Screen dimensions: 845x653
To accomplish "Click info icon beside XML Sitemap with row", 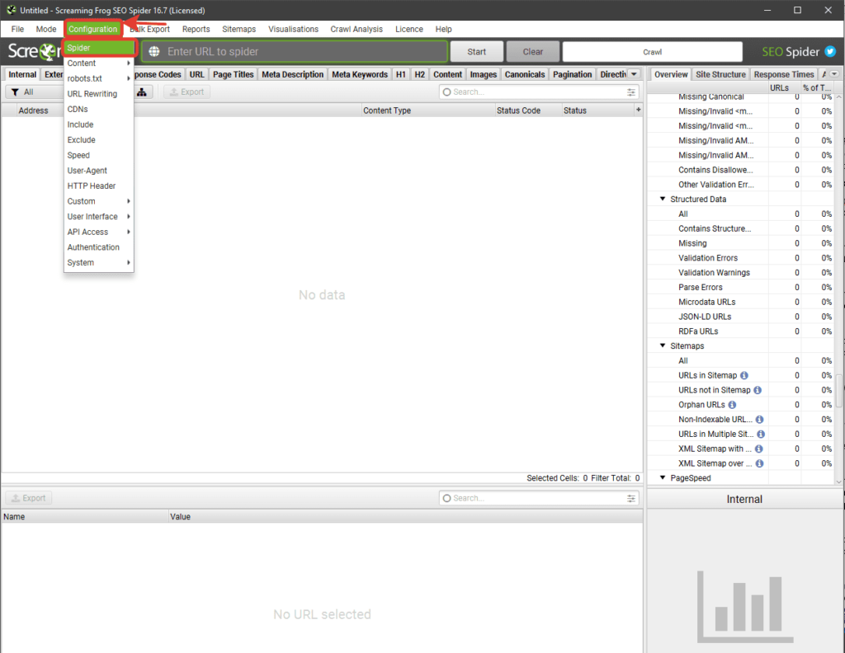I will click(x=759, y=449).
